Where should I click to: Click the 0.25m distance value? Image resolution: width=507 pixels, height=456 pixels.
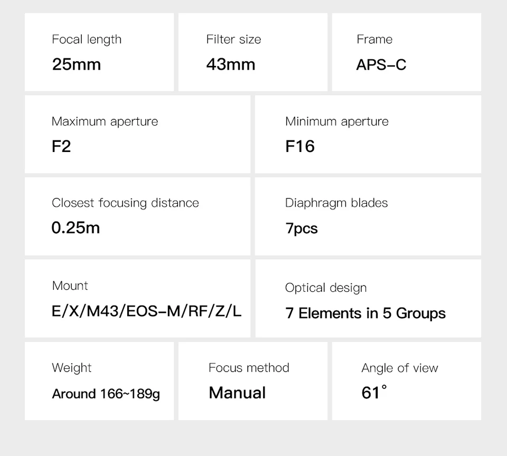click(76, 228)
